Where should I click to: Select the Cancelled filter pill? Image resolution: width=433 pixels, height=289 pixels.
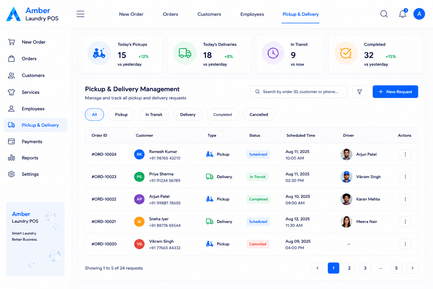(259, 115)
